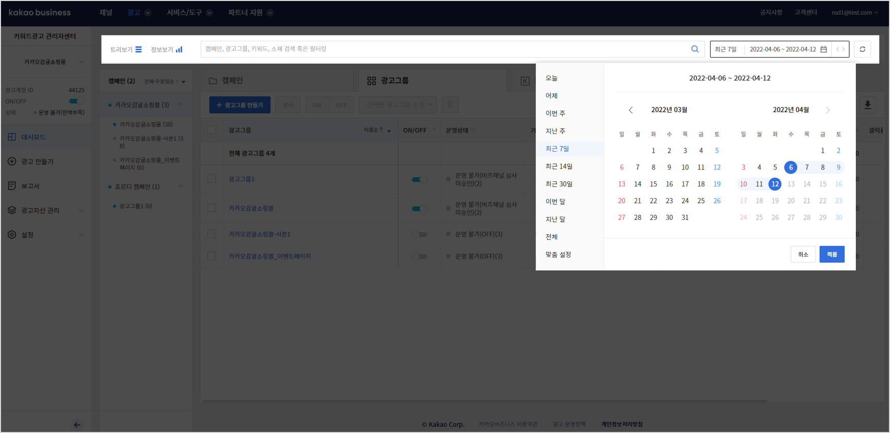
Task: Switch to info view chart icon
Action: (x=179, y=49)
